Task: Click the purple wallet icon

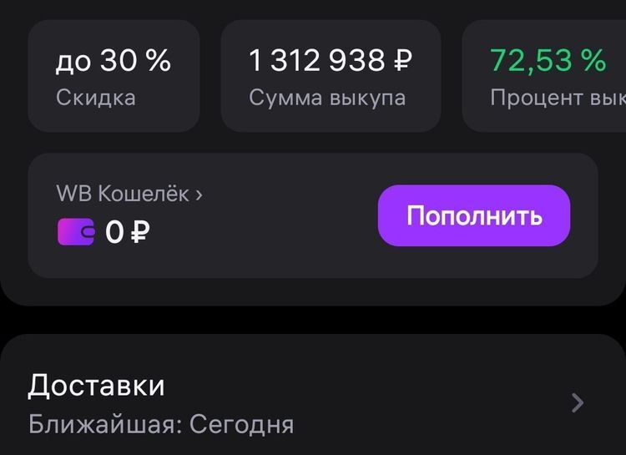Action: pos(76,231)
